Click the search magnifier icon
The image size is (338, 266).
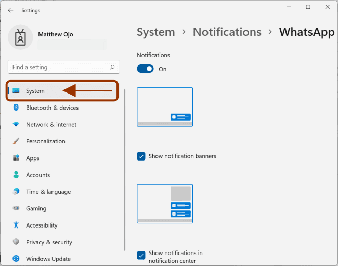(x=112, y=67)
